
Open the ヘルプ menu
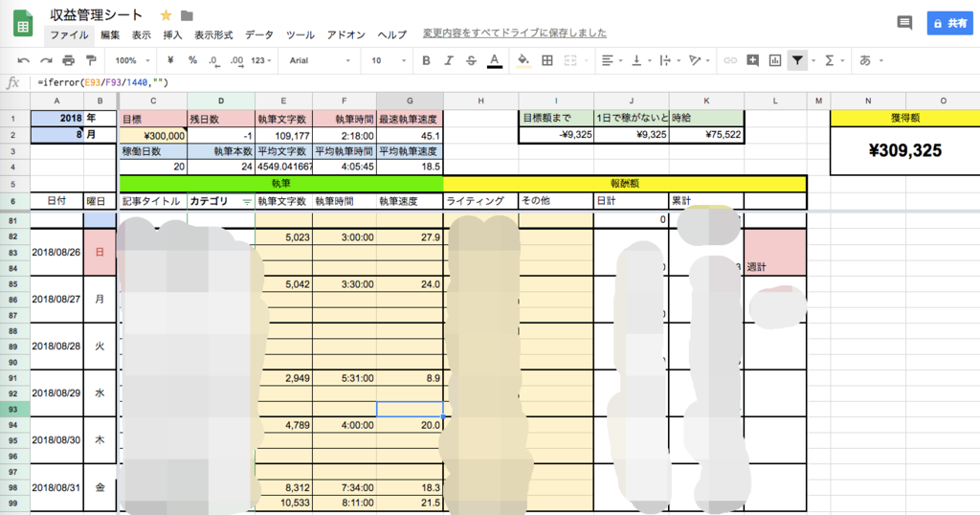[x=392, y=35]
